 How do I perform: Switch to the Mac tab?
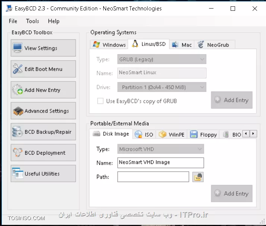[x=182, y=45]
